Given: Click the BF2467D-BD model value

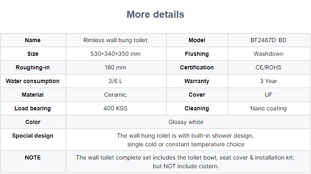Looking at the screenshot, I should pyautogui.click(x=268, y=40).
